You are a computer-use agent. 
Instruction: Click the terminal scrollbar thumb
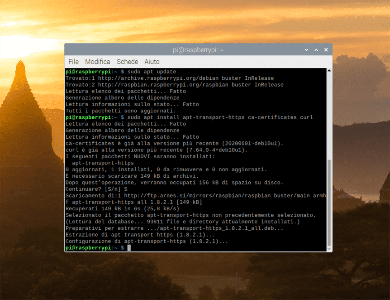coord(329,203)
